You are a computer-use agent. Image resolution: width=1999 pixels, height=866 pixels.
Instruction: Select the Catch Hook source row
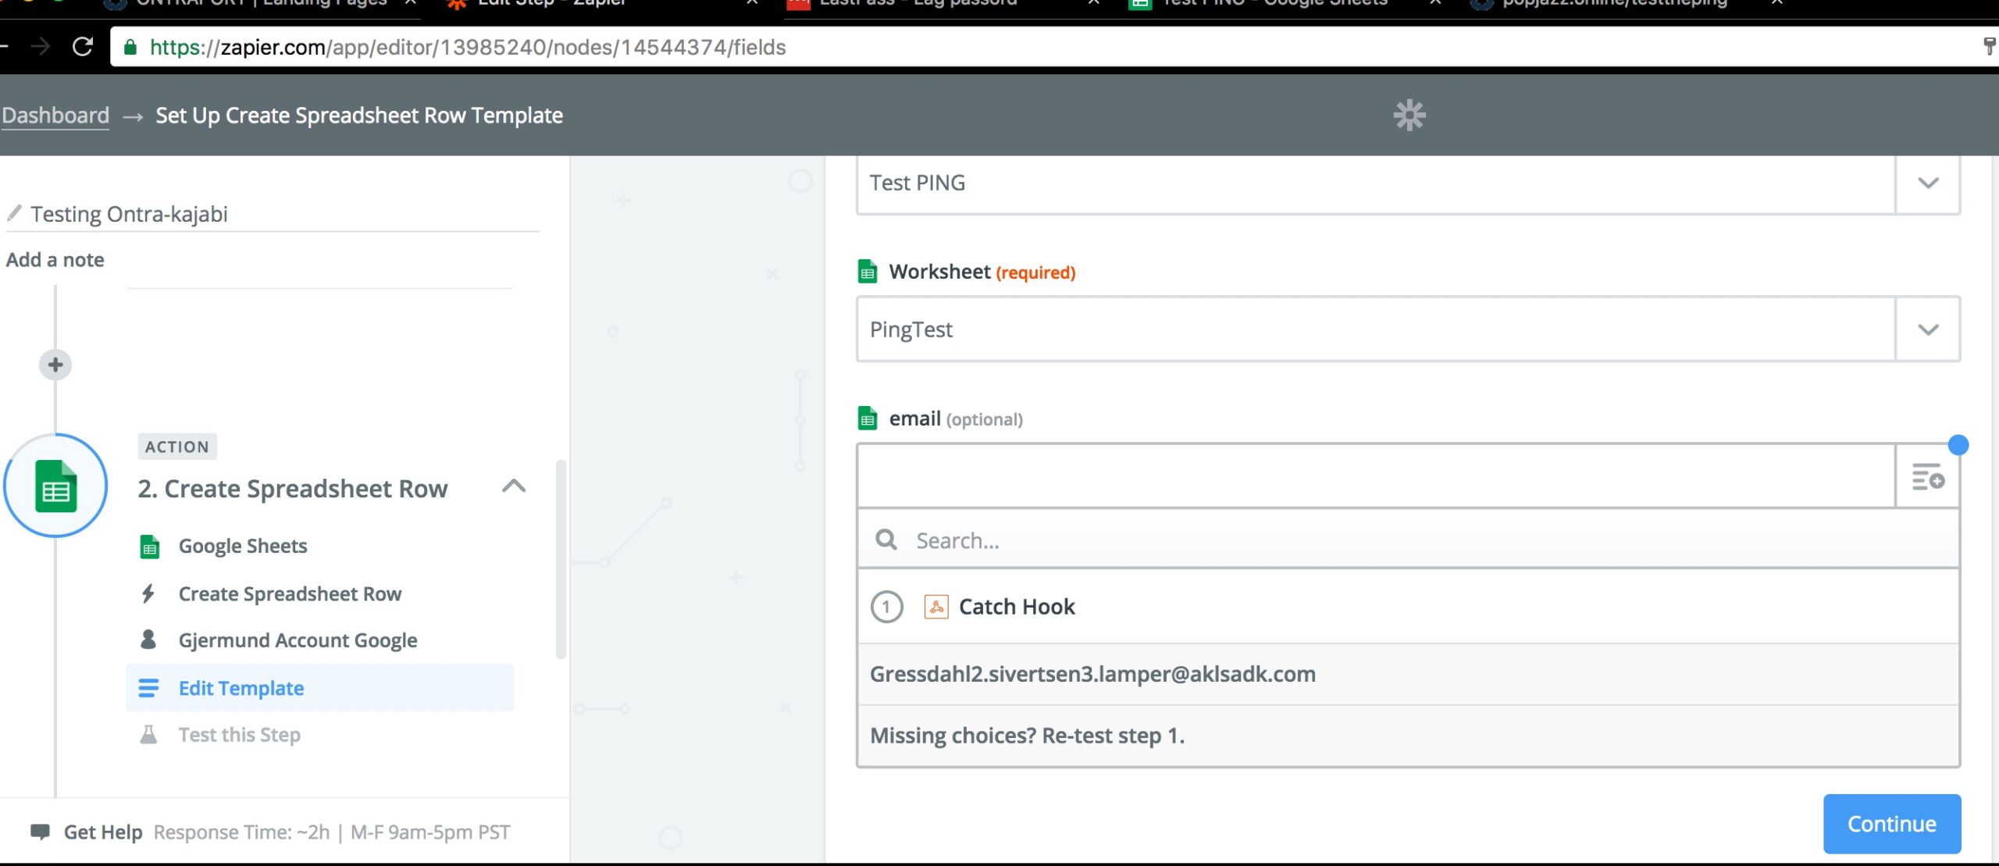point(1408,607)
